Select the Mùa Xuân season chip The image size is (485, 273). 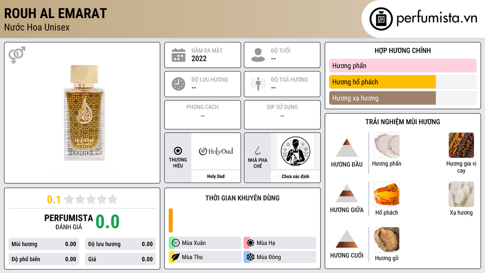pyautogui.click(x=205, y=243)
